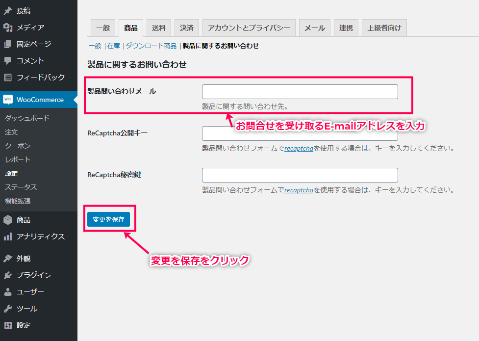
Task: Open the クーポン submenu item
Action: point(18,146)
